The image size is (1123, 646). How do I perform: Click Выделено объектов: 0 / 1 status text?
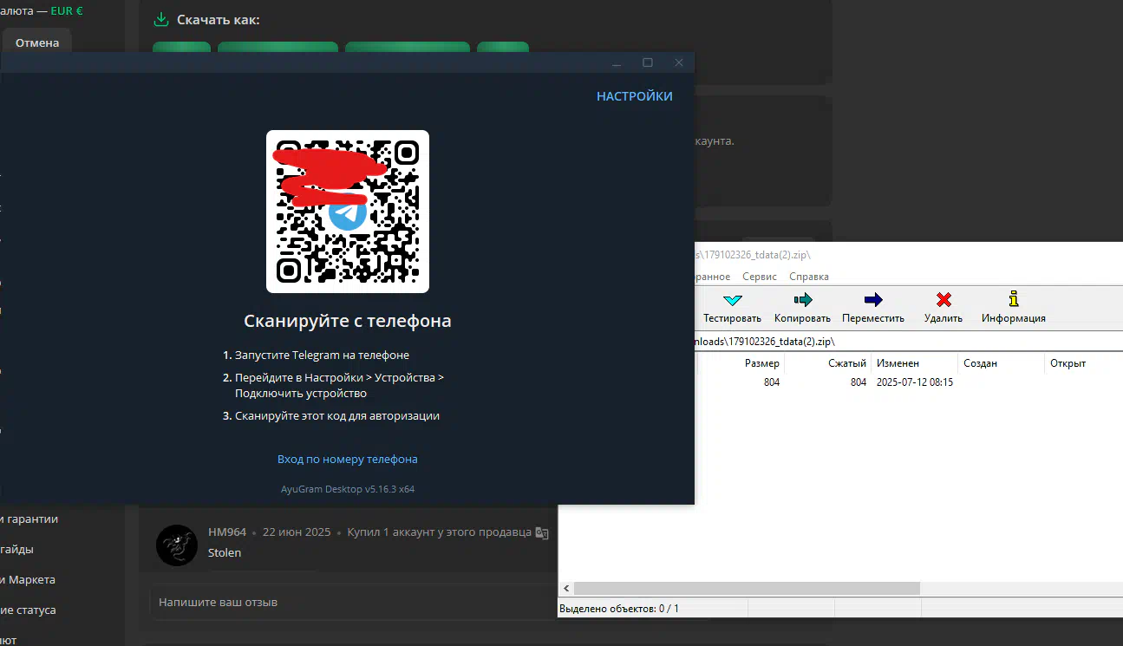(619, 609)
